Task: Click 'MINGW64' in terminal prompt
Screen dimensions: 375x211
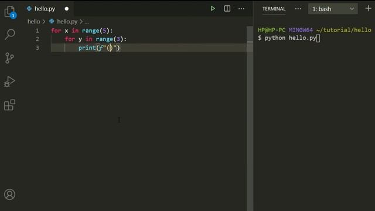Action: click(x=301, y=30)
